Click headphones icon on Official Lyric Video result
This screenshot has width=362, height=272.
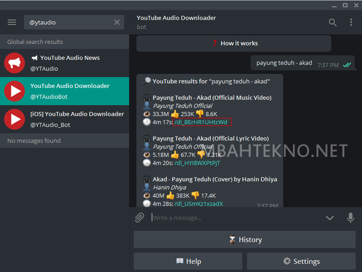click(x=147, y=139)
